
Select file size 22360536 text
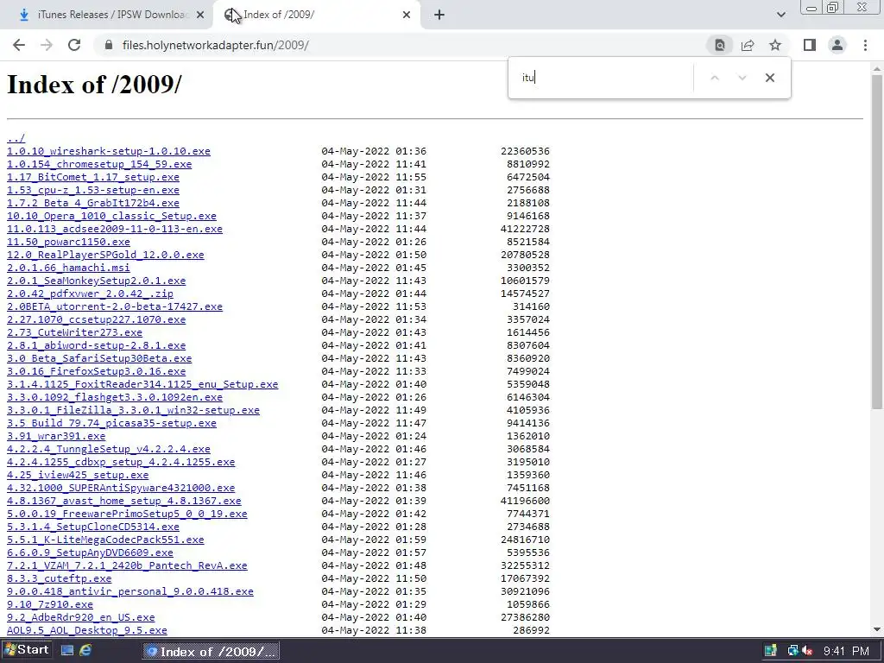(525, 151)
